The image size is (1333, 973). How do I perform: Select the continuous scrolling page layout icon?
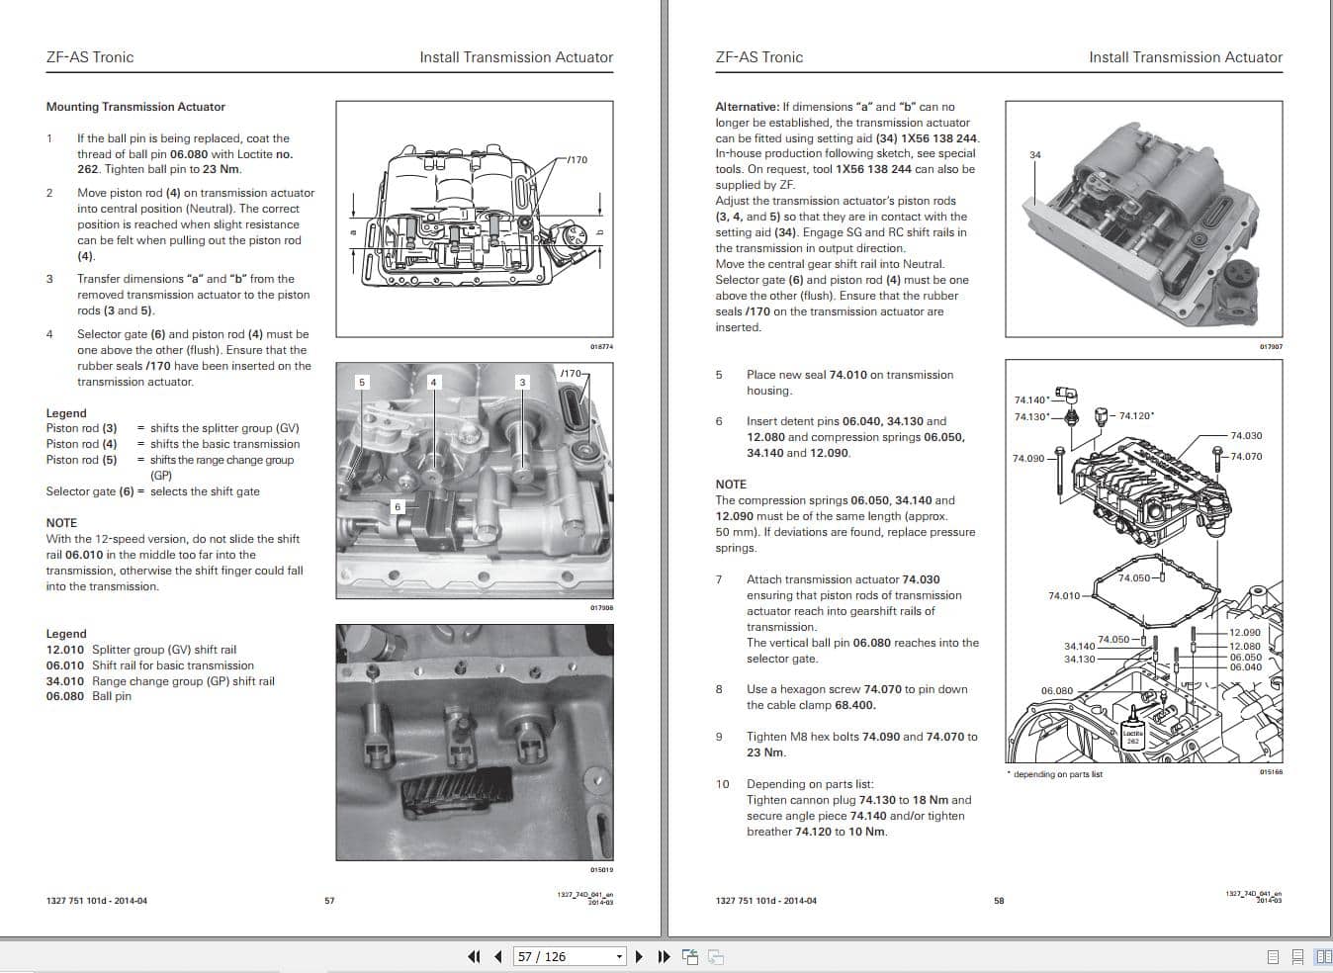1297,956
